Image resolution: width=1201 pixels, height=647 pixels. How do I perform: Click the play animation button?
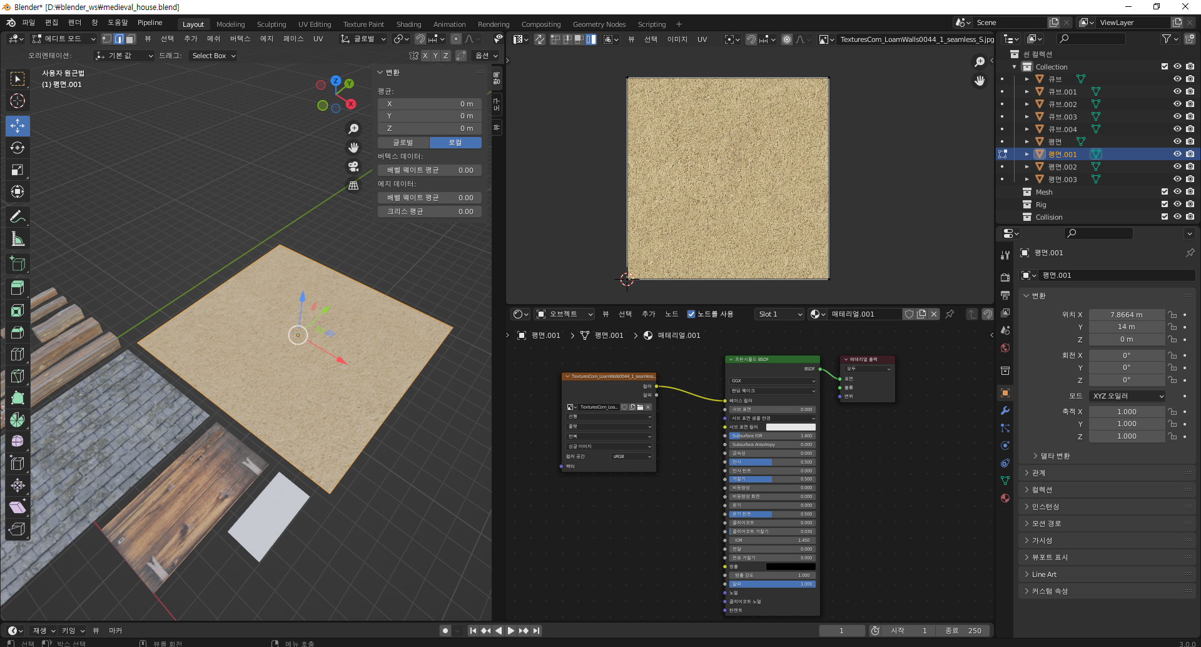(511, 631)
